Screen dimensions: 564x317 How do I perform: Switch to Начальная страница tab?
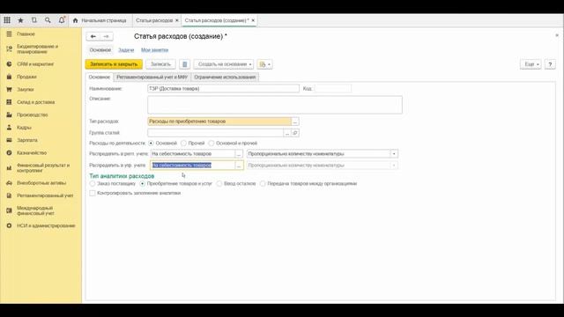(100, 20)
